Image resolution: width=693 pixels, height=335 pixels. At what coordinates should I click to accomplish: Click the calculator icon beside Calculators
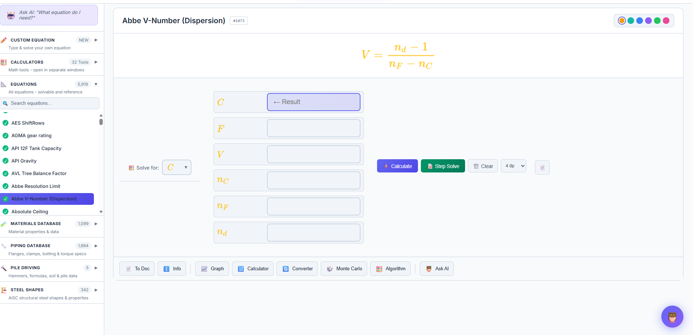tap(4, 62)
